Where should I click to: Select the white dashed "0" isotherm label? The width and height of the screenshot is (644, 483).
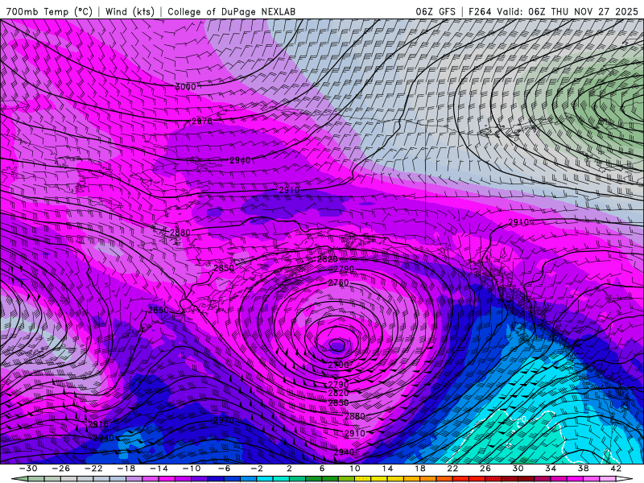click(x=523, y=419)
